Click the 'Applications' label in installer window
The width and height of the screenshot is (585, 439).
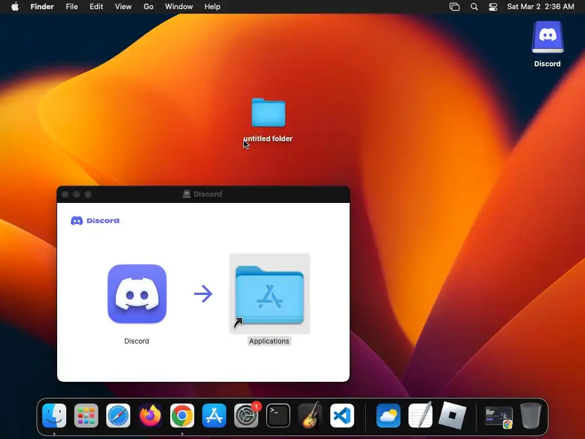[269, 341]
